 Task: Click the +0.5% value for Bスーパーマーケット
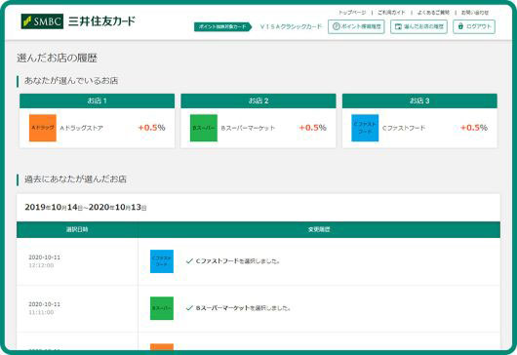312,128
